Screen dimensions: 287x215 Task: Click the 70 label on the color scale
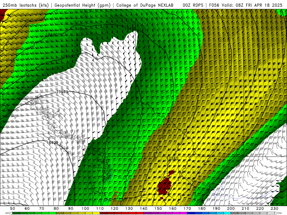click(42, 209)
